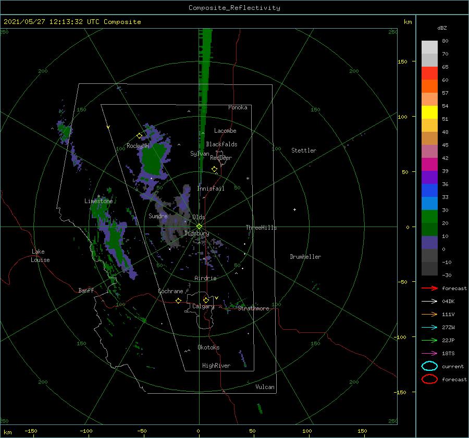Pick the cyan 27ZW arrow legend icon
Screen dimensions: 469x438
click(429, 328)
